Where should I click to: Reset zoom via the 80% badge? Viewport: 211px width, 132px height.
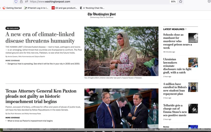pos(173,2)
